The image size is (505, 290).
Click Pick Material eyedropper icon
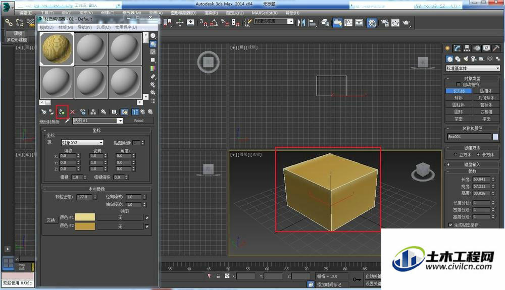[67, 121]
